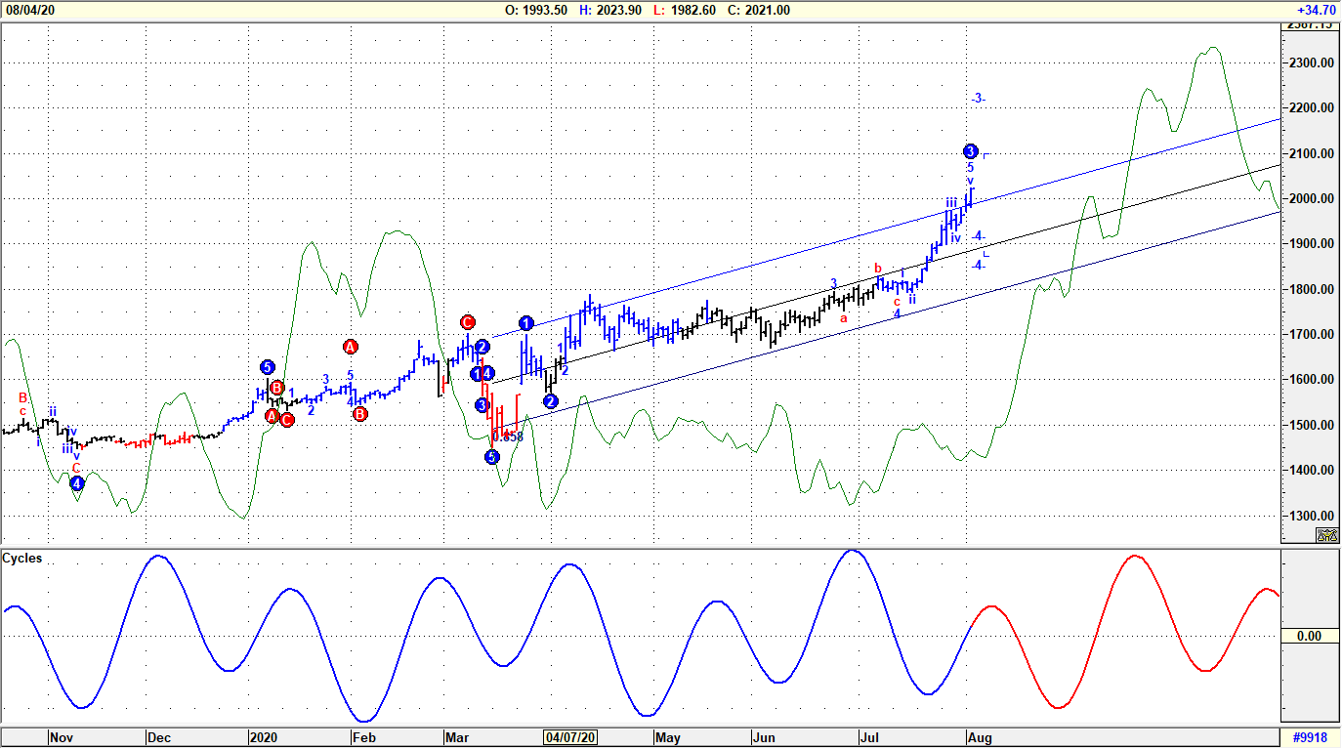The image size is (1342, 749).
Task: Click the 08/04/20 date in header
Action: click(28, 10)
